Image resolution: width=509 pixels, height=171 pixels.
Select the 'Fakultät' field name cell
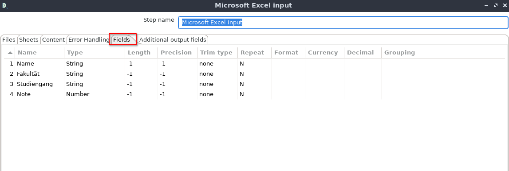coord(39,74)
